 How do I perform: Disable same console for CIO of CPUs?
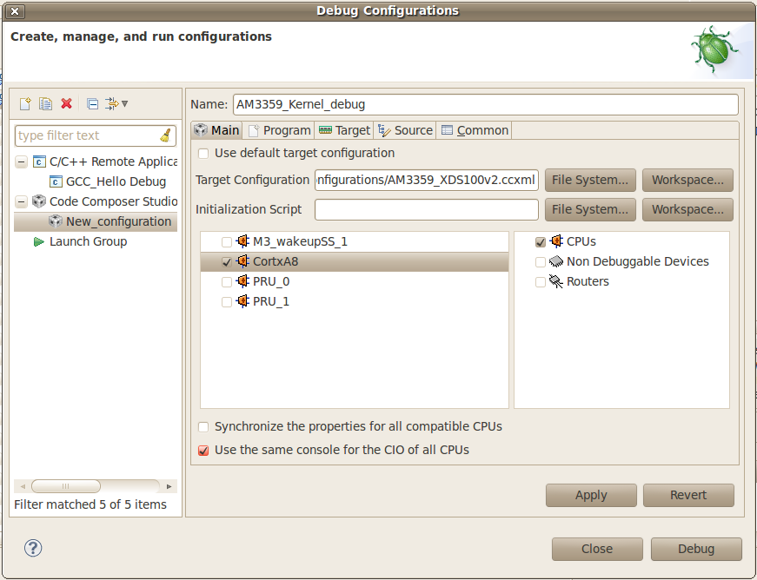[203, 450]
